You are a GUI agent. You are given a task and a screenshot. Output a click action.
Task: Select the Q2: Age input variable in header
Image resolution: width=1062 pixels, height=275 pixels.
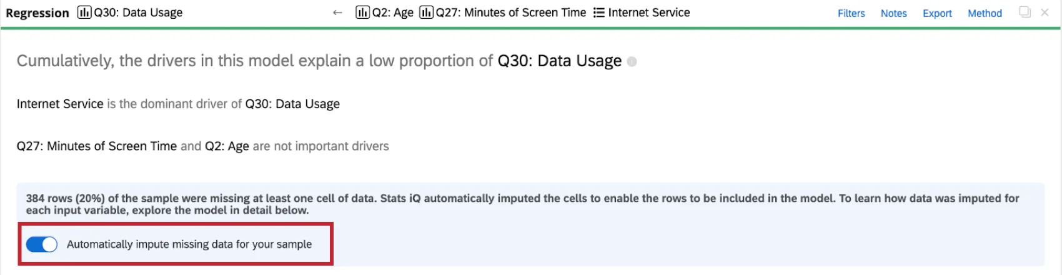(393, 12)
